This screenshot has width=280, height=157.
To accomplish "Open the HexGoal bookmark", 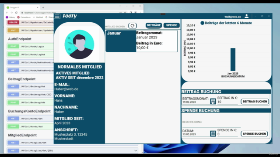I will (x=38, y=17).
